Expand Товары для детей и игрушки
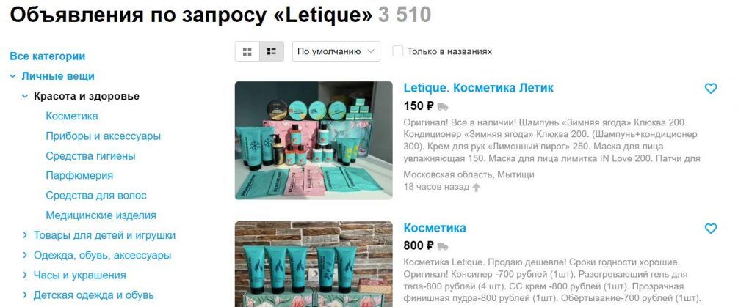The width and height of the screenshot is (738, 307). click(x=26, y=235)
